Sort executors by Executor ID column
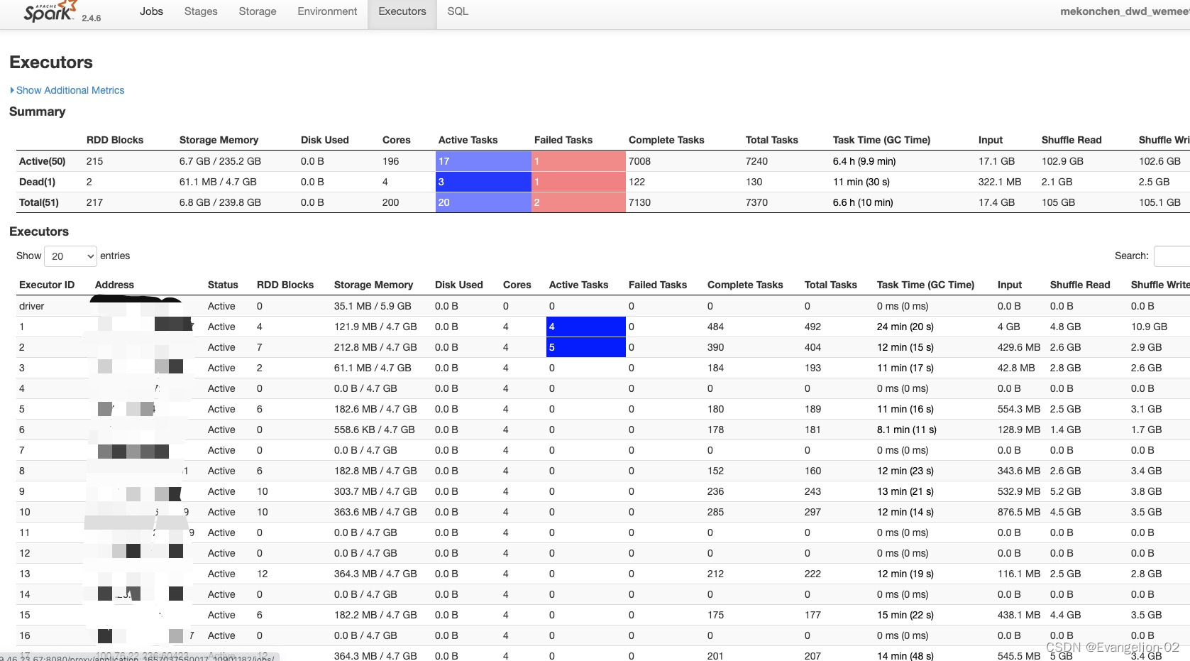This screenshot has height=661, width=1190. [x=47, y=285]
